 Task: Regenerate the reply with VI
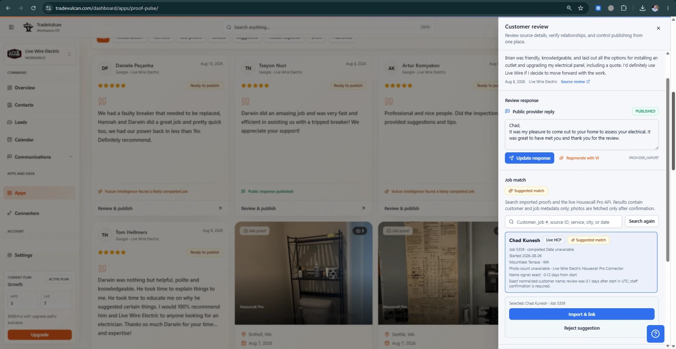[x=579, y=158]
